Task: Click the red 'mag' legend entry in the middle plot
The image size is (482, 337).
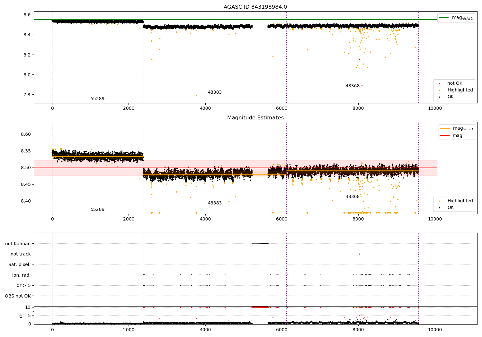Action: point(451,136)
